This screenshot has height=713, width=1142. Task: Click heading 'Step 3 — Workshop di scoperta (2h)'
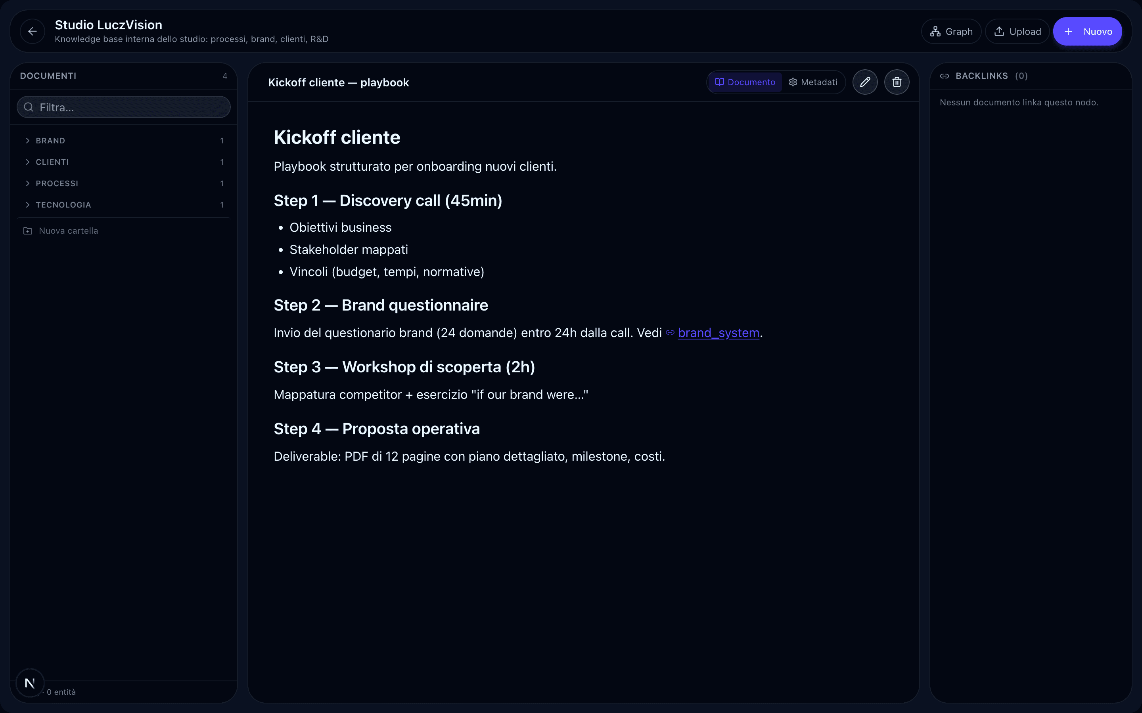coord(404,367)
